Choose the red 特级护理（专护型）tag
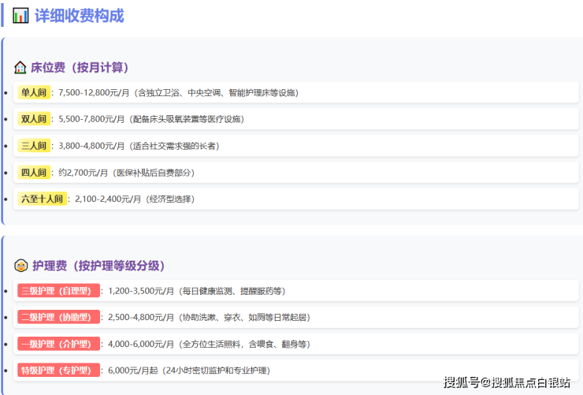 click(x=58, y=371)
